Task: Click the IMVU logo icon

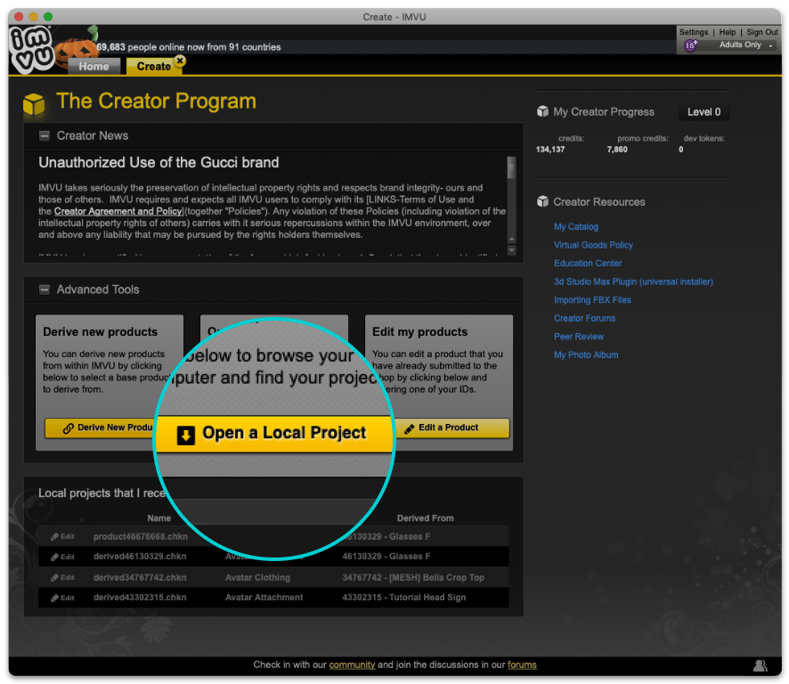Action: 32,49
